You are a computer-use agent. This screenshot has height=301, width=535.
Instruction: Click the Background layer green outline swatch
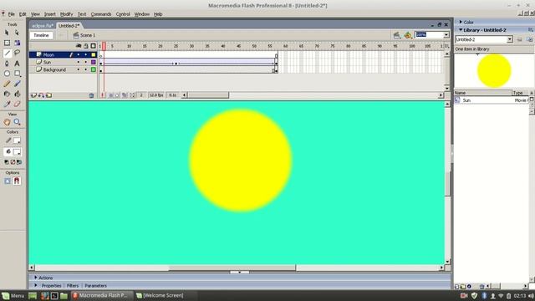tap(93, 69)
